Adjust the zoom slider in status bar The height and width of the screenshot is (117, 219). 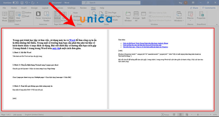tap(198, 115)
